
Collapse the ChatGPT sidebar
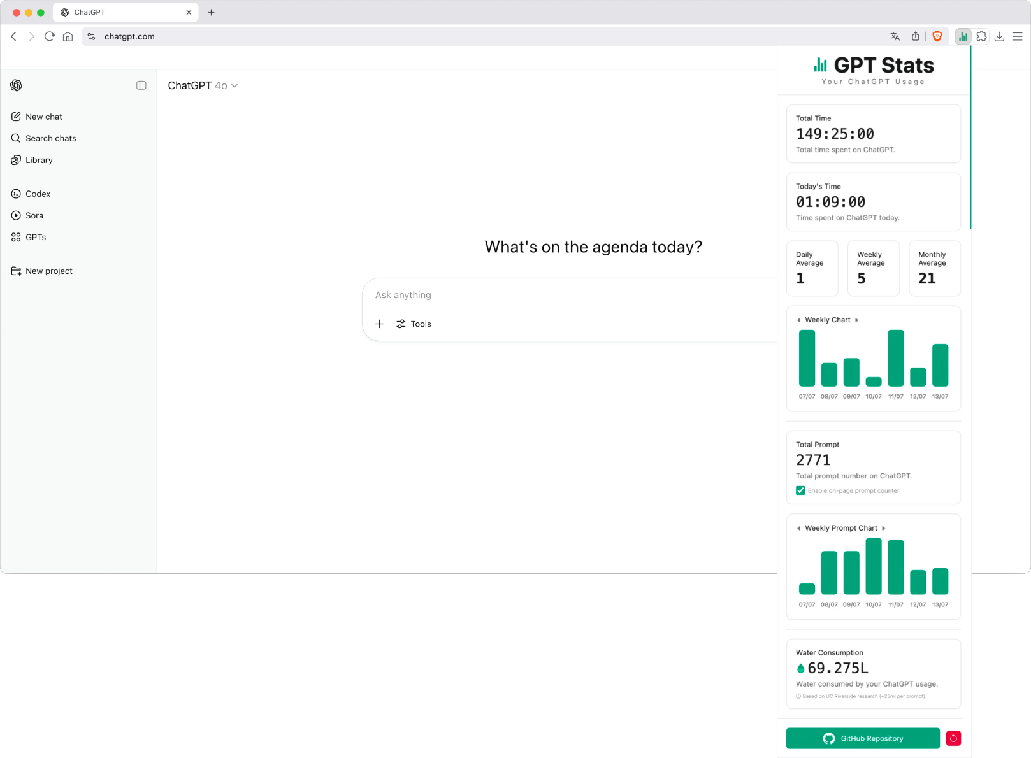141,85
